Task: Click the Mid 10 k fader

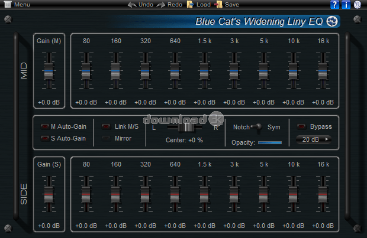Action: (293, 71)
